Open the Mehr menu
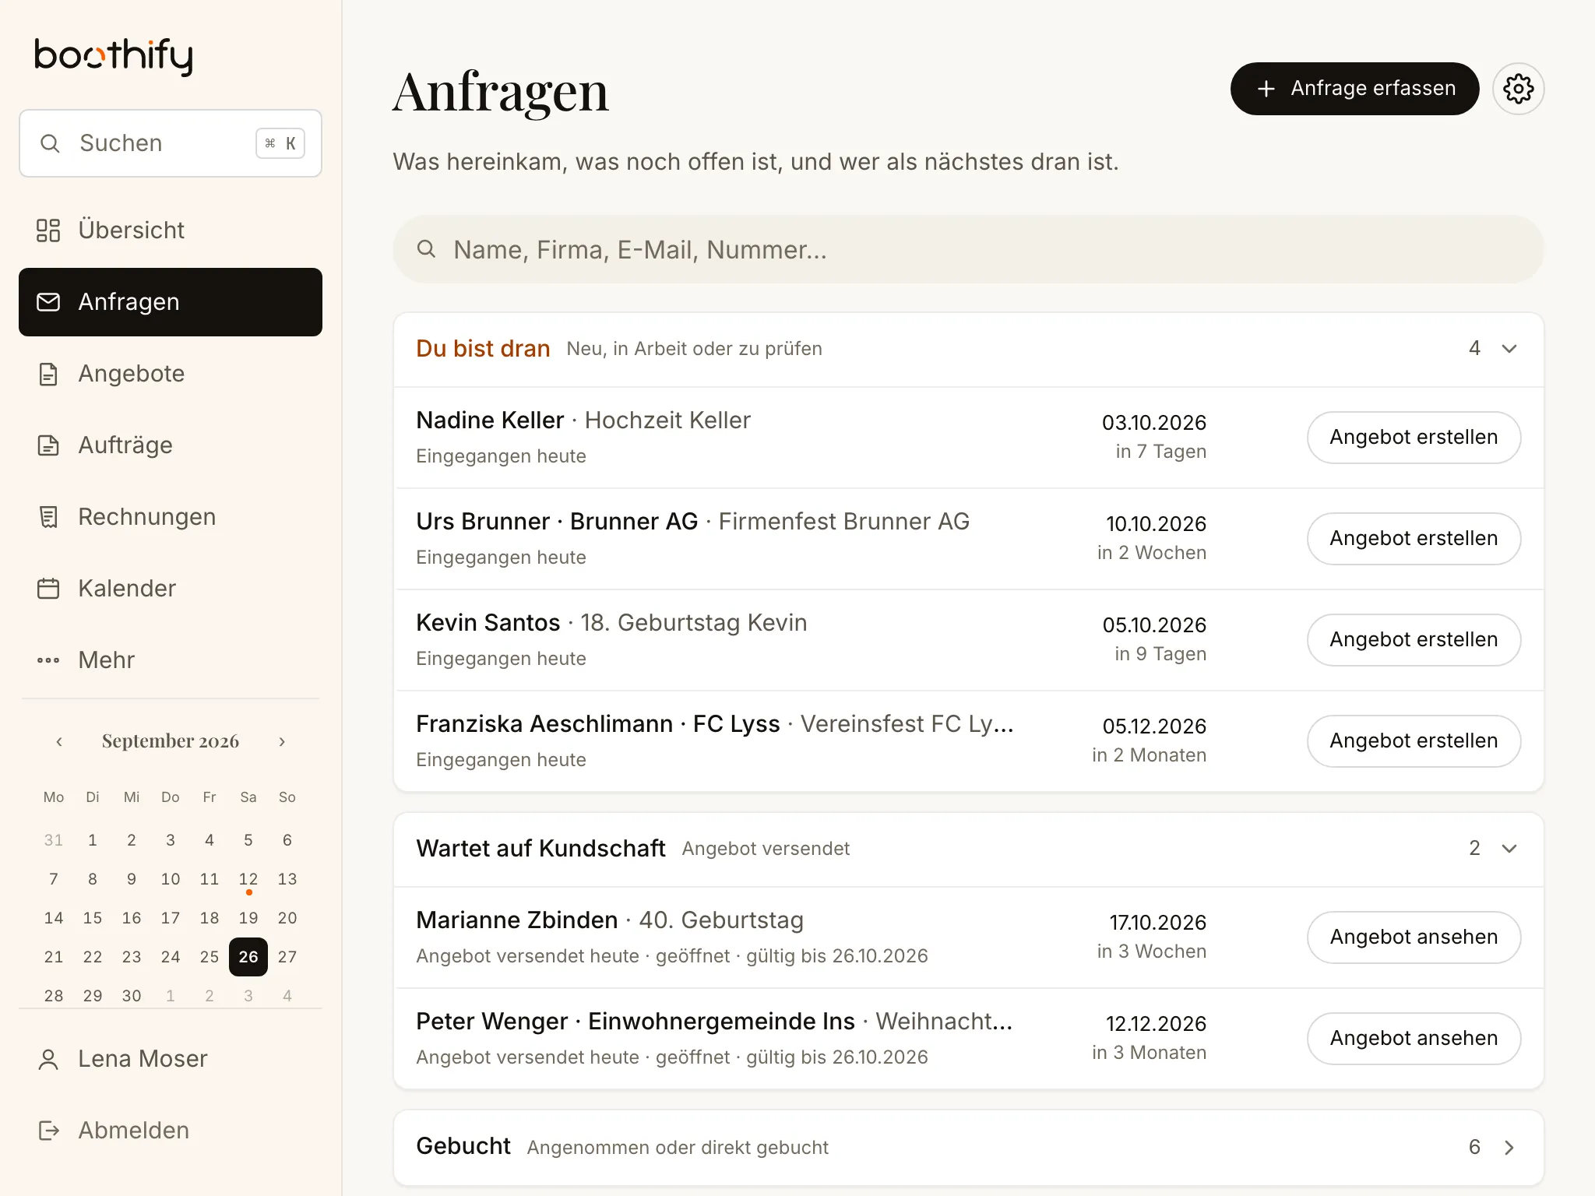Image resolution: width=1595 pixels, height=1196 pixels. (x=171, y=660)
